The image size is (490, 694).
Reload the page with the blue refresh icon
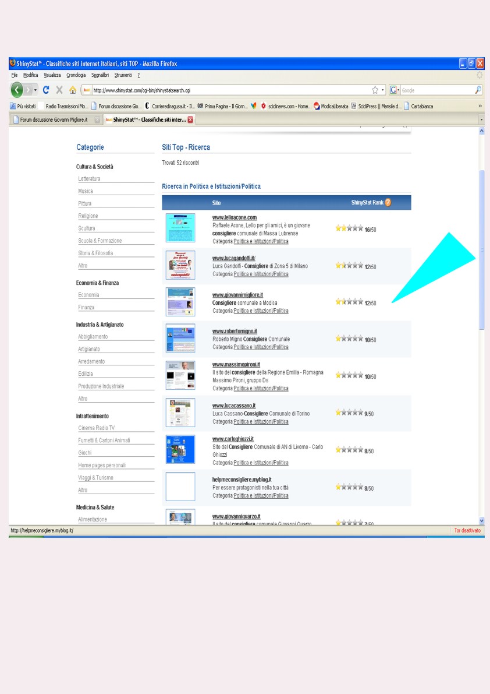(x=46, y=90)
